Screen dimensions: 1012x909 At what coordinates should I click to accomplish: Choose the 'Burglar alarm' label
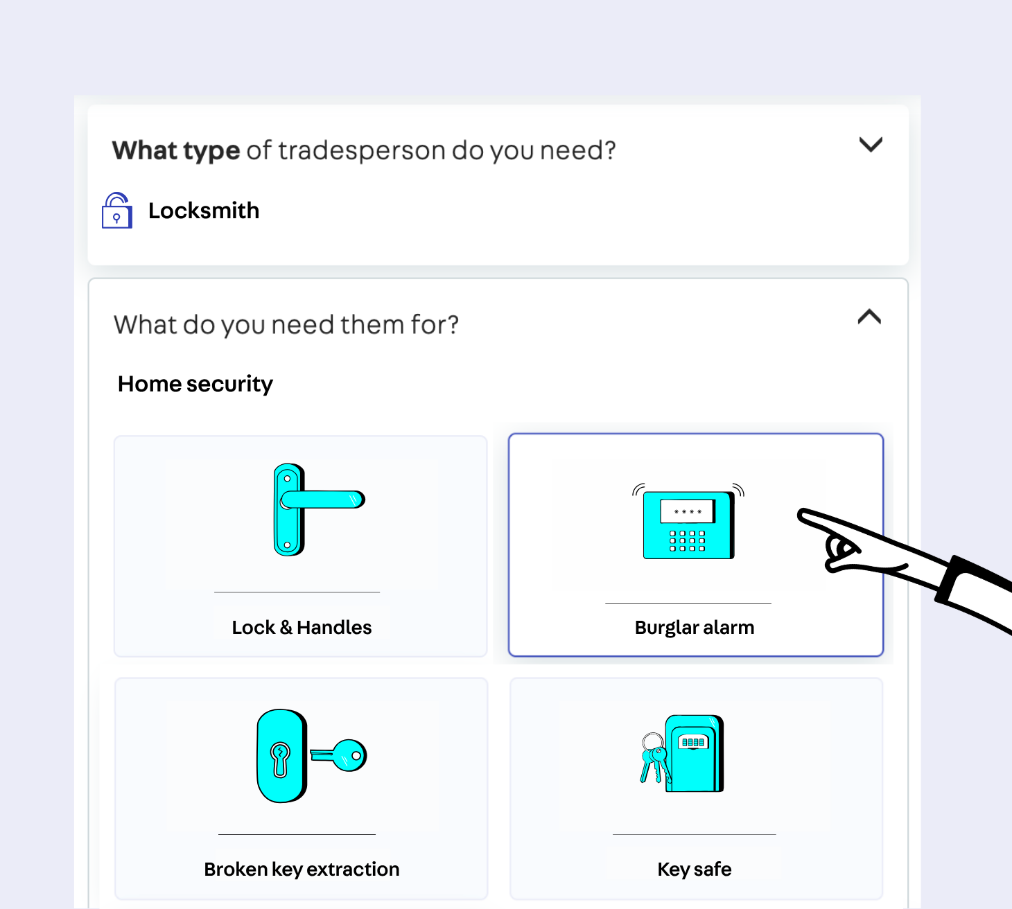695,628
